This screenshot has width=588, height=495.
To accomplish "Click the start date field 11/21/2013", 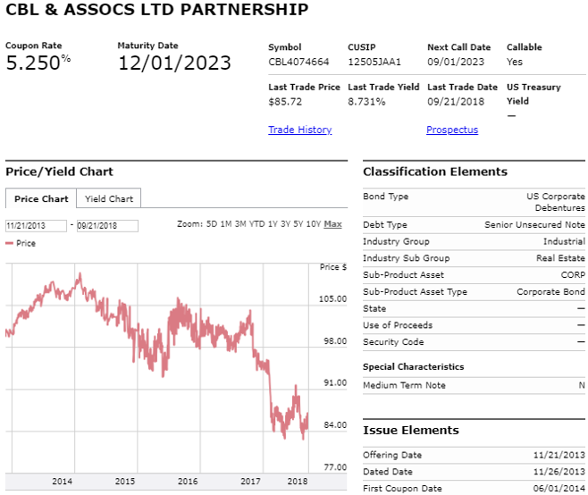I will pyautogui.click(x=36, y=226).
